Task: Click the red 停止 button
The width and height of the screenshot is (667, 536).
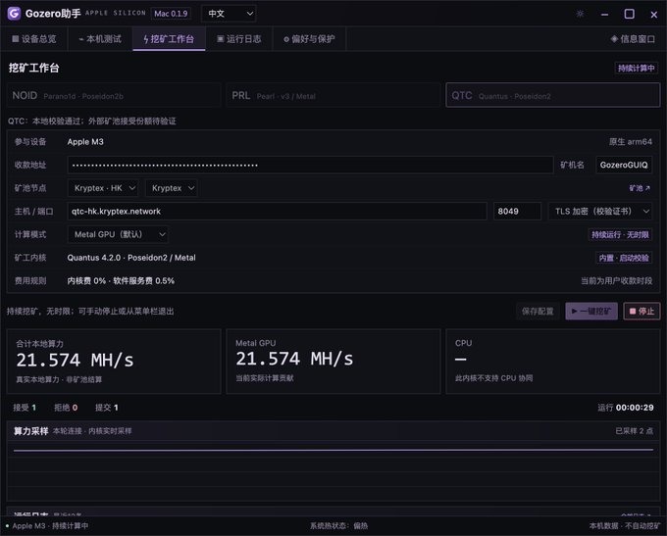Action: click(641, 312)
